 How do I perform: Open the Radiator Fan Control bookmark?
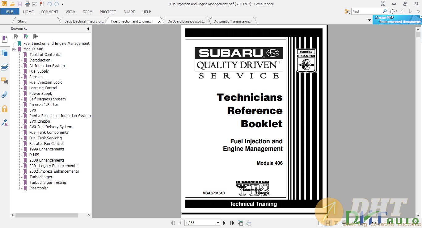pyautogui.click(x=46, y=144)
